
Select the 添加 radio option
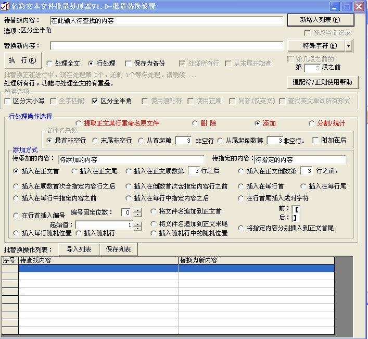[x=265, y=123]
